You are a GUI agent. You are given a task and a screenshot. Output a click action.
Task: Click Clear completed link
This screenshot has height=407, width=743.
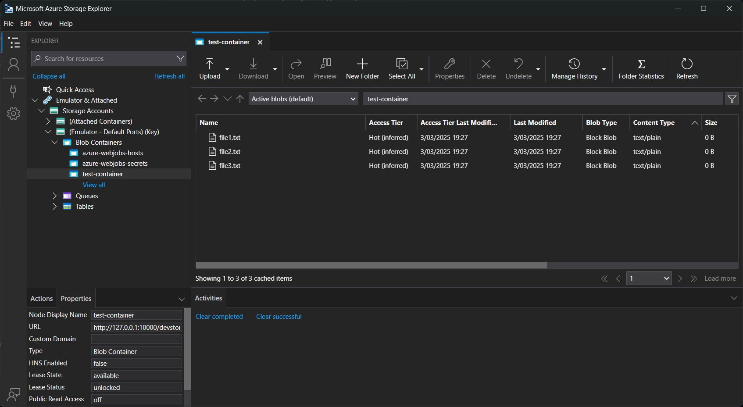coord(219,317)
